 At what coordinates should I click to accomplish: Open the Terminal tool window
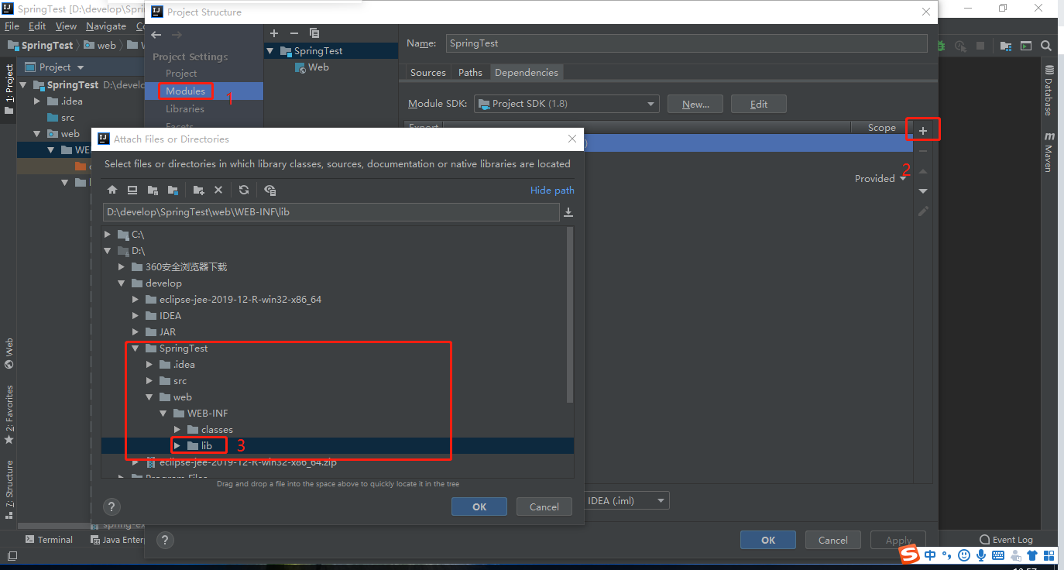(x=48, y=540)
